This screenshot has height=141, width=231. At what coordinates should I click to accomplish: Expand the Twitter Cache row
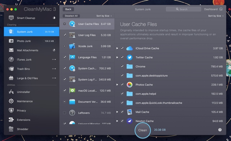coord(117,57)
